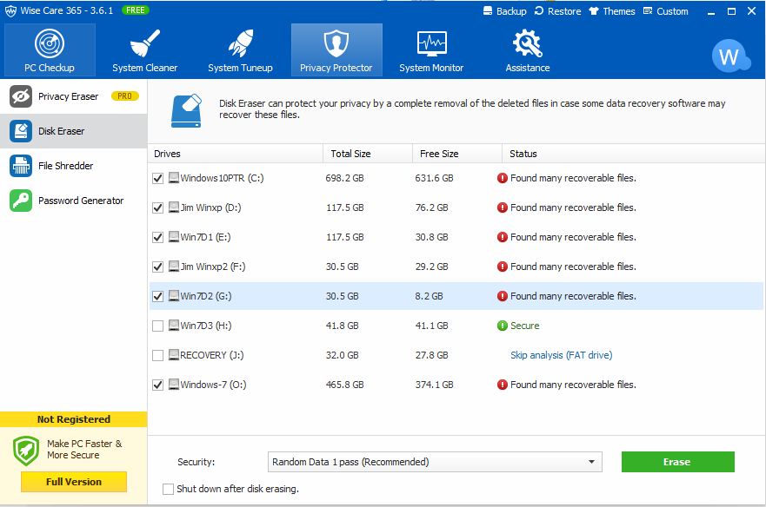Open the PC Checkup section
Image resolution: width=766 pixels, height=507 pixels.
point(50,49)
